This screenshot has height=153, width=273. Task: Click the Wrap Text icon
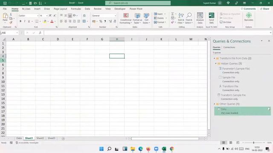[x=84, y=16]
